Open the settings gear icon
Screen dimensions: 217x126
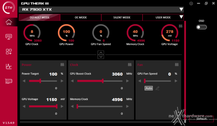(191, 3)
